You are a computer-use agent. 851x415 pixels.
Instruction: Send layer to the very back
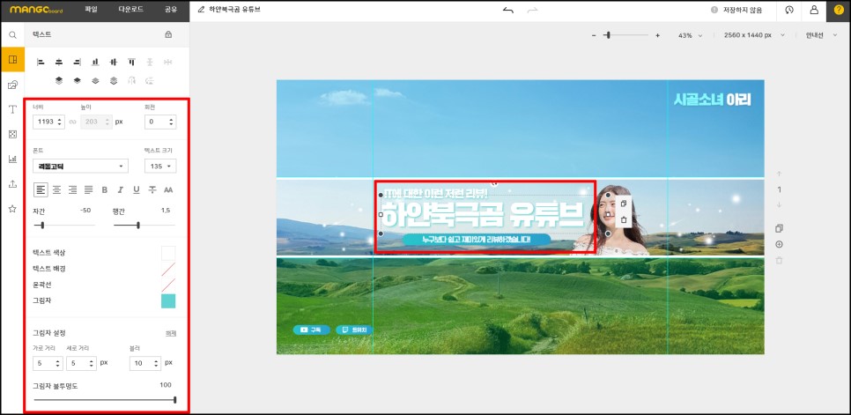click(x=114, y=81)
